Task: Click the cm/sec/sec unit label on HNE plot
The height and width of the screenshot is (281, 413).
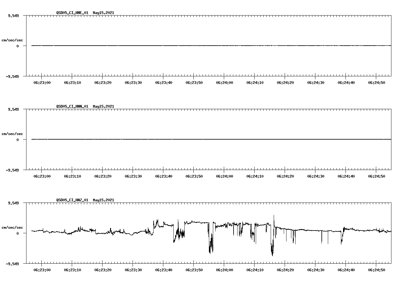Action: click(x=12, y=40)
